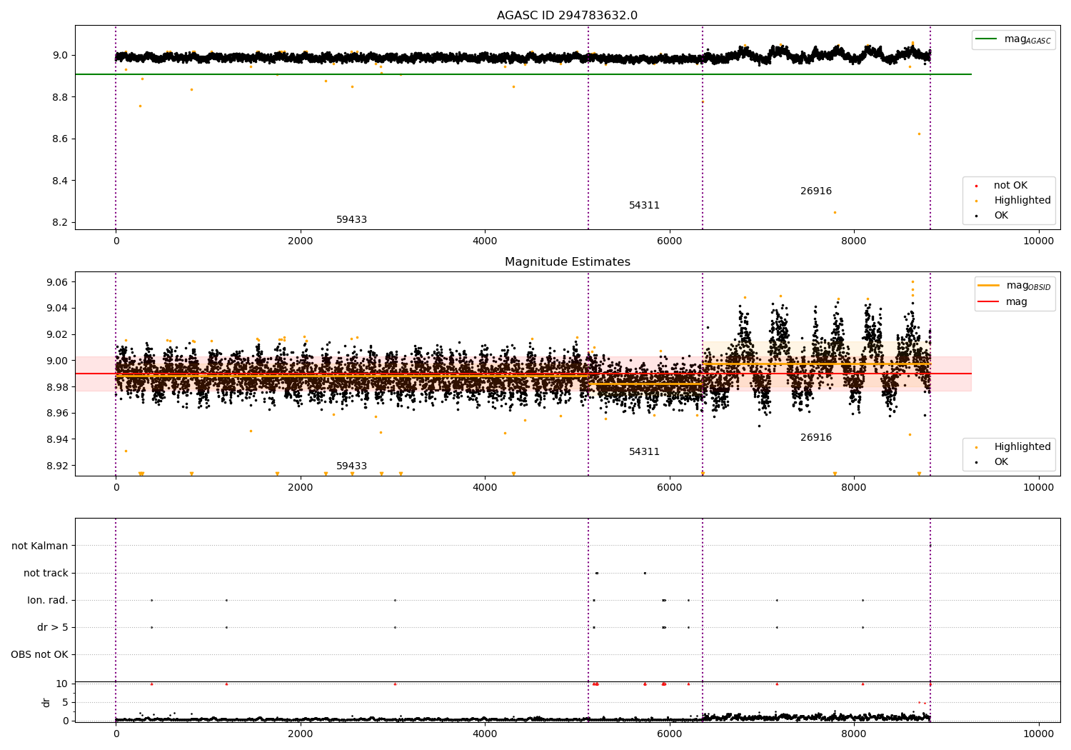Click the 59433 label in the top plot
This screenshot has width=1071, height=750.
pos(351,220)
